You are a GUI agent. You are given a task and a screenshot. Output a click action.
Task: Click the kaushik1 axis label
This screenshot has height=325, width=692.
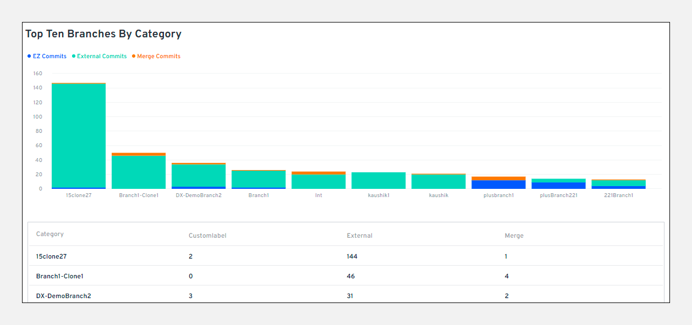378,195
